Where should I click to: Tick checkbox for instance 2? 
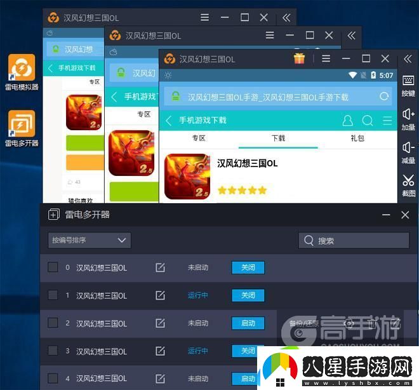point(53,323)
